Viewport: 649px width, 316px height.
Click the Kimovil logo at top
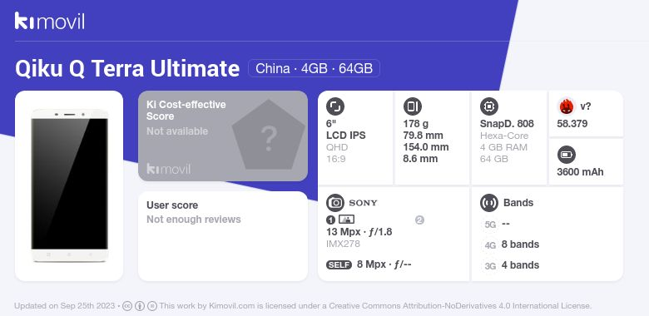pyautogui.click(x=50, y=21)
